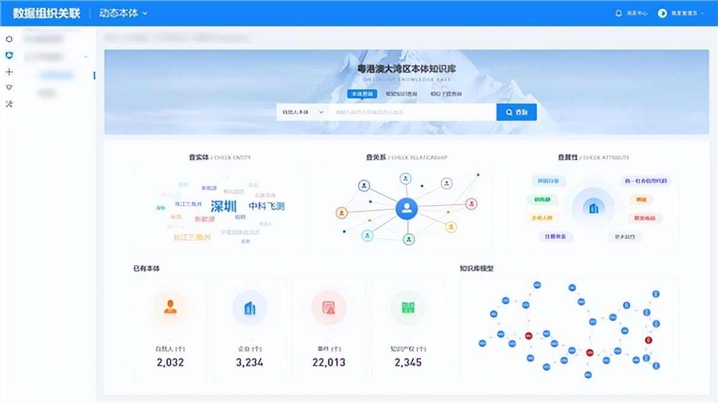Click the user avatar icon in the top bar
Image resolution: width=718 pixels, height=403 pixels.
[661, 13]
